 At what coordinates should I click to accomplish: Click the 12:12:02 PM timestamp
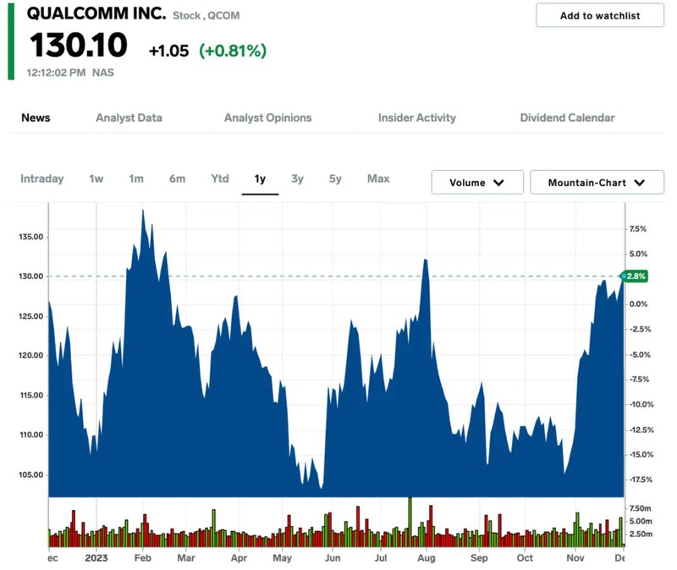pyautogui.click(x=56, y=73)
